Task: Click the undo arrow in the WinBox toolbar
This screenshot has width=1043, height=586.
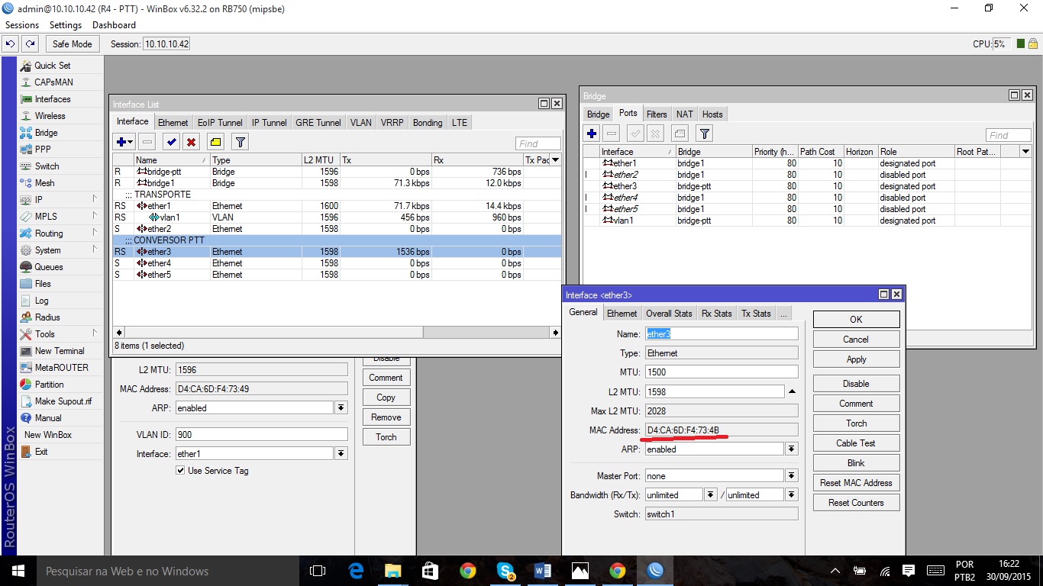Action: point(11,44)
